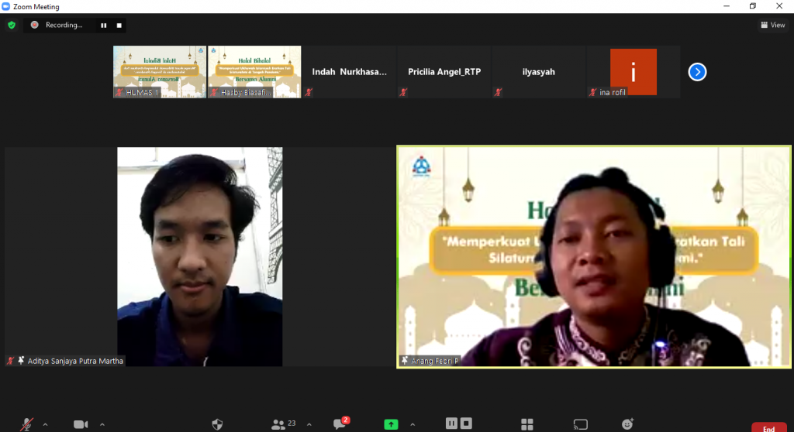794x432 pixels.
Task: Click the green Share Screen icon
Action: (391, 424)
